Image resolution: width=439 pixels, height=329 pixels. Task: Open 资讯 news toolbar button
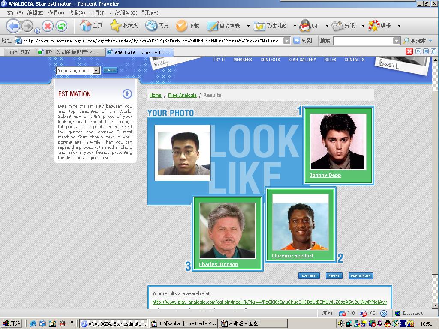(x=343, y=25)
